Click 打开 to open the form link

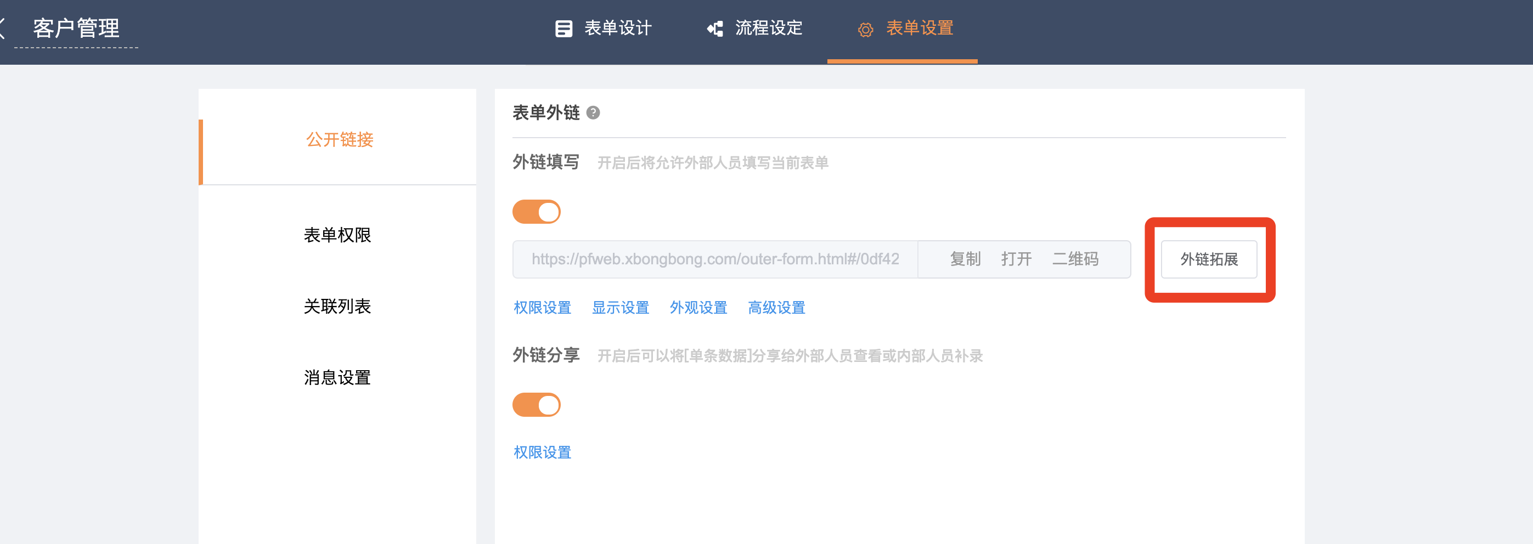pyautogui.click(x=1016, y=259)
